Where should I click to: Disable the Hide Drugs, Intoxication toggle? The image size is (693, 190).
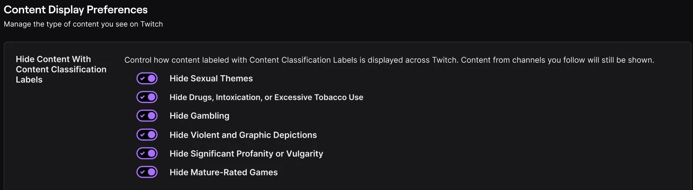point(147,97)
